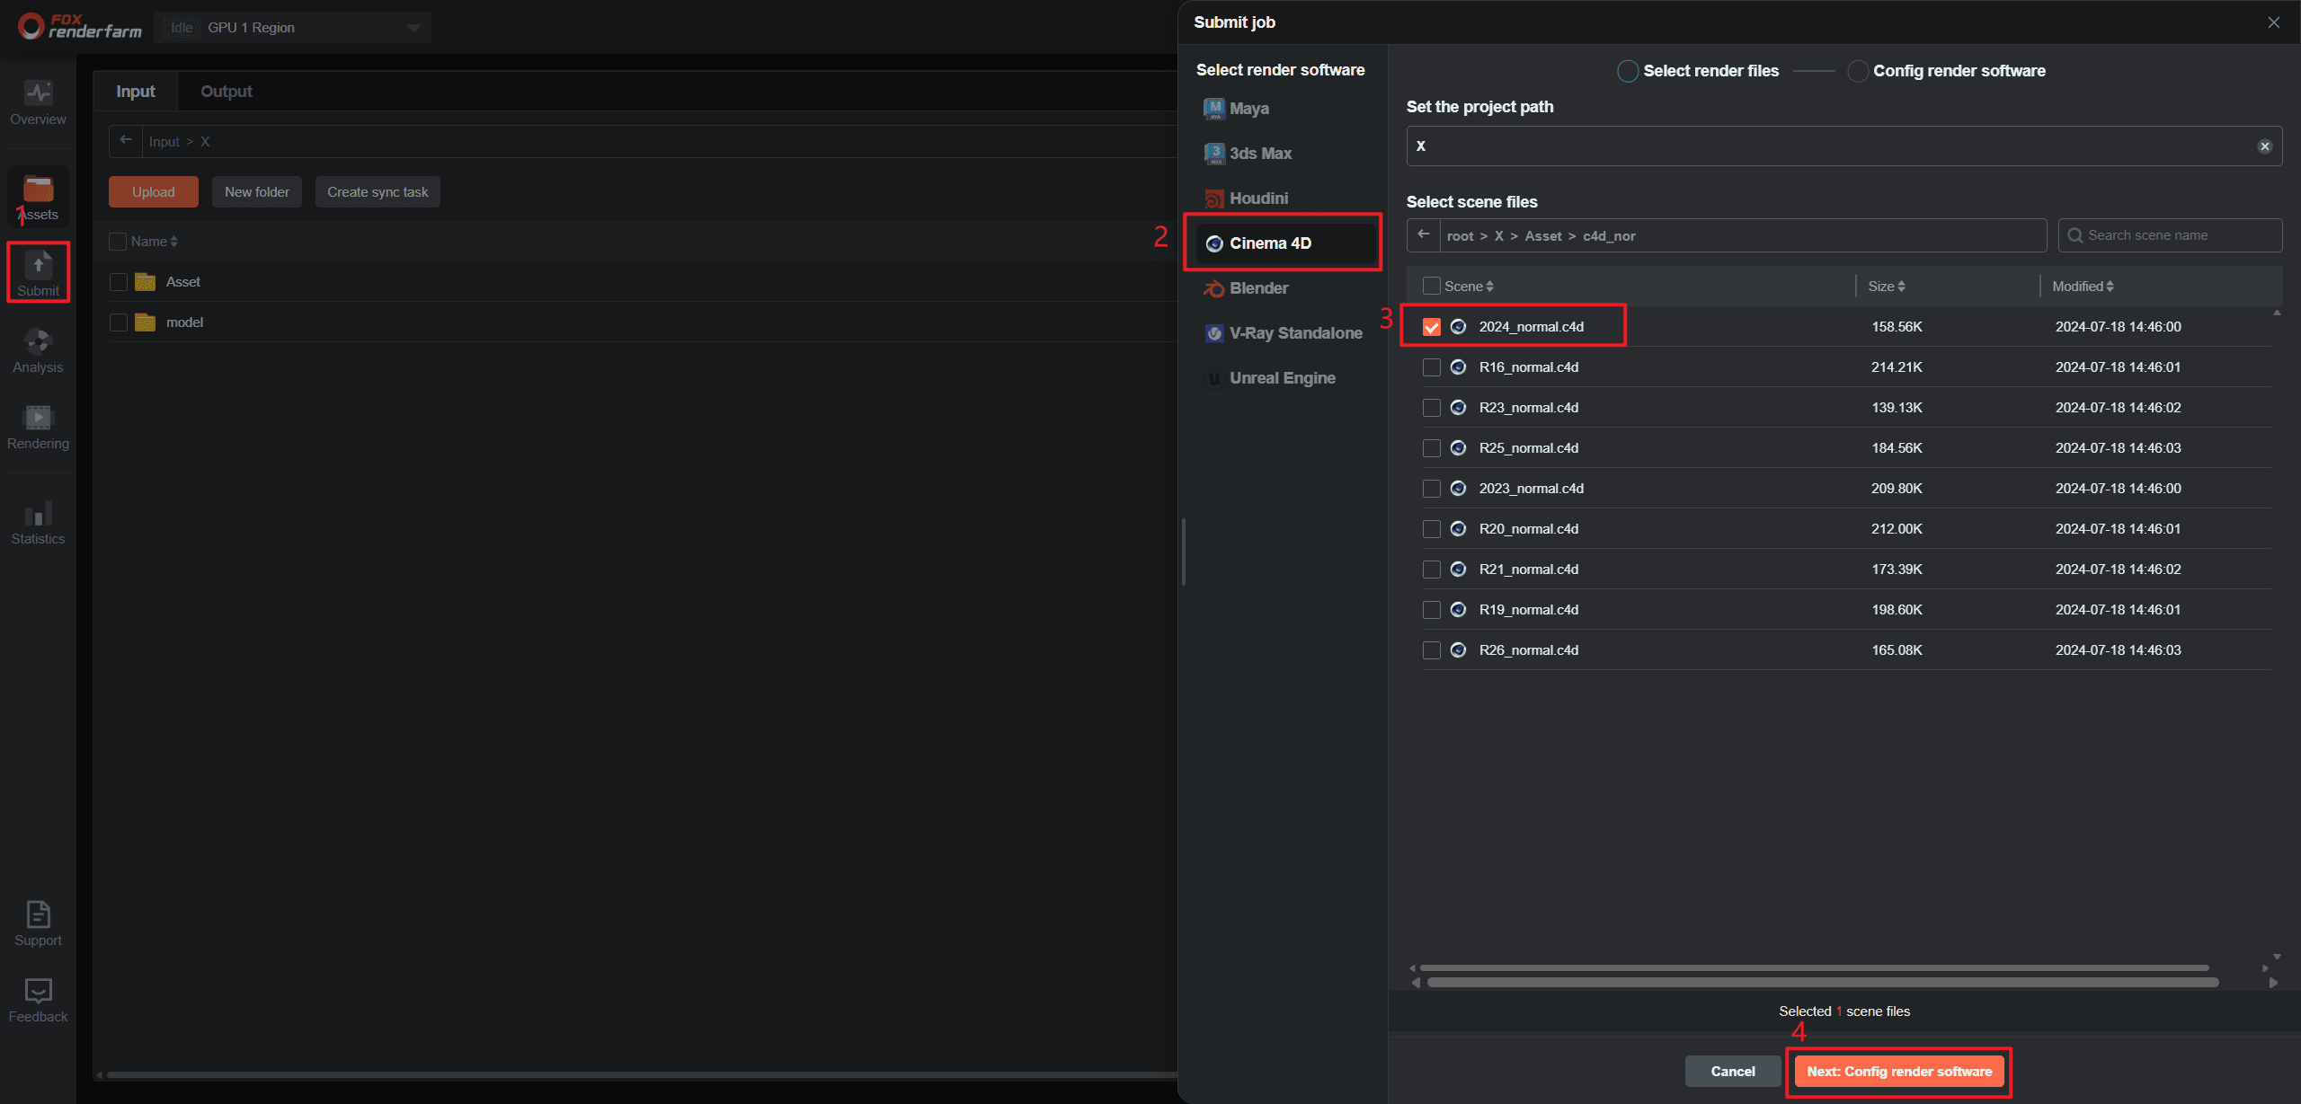The image size is (2301, 1104).
Task: Open the Analysis sidebar icon
Action: (38, 350)
